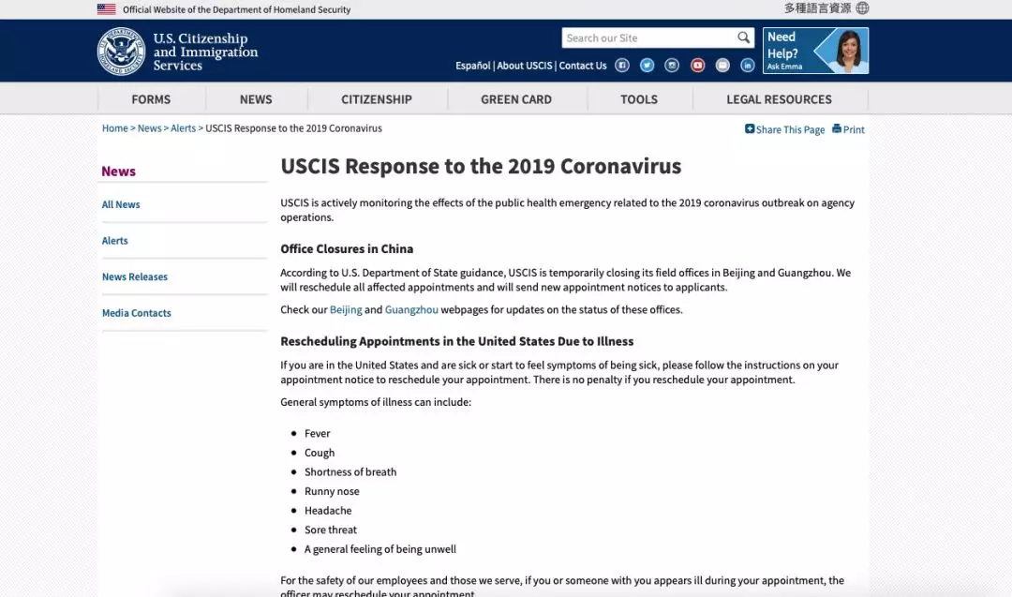This screenshot has width=1012, height=597.
Task: Open News Releases in the sidebar
Action: click(135, 276)
